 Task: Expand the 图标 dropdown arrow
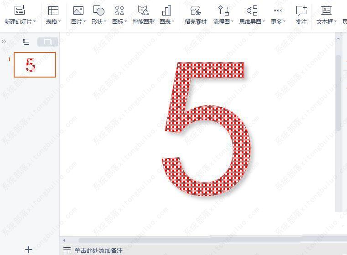126,21
